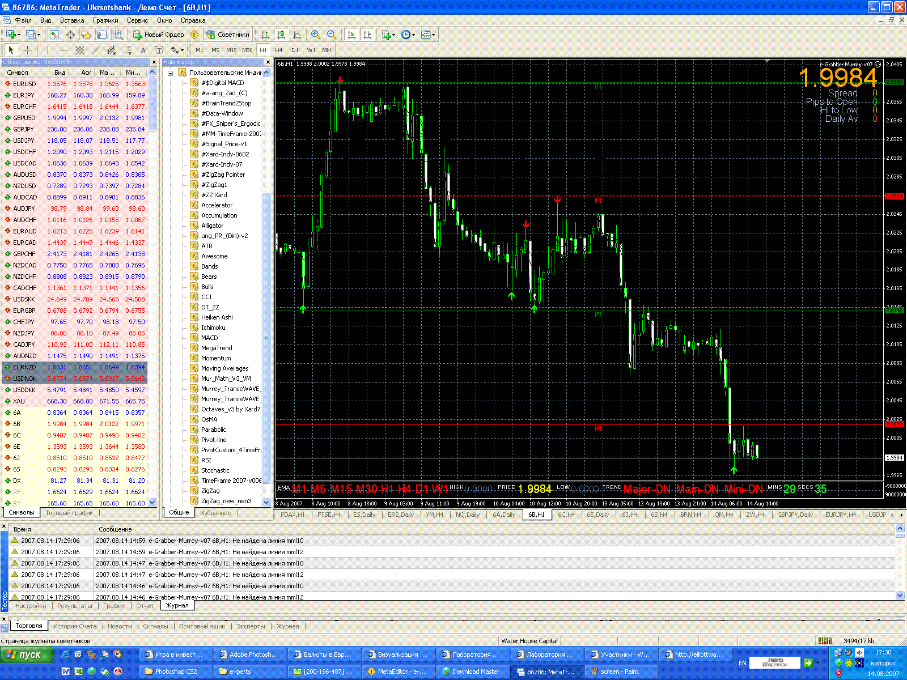This screenshot has height=680, width=907.
Task: Open the Справка menu
Action: 193,20
